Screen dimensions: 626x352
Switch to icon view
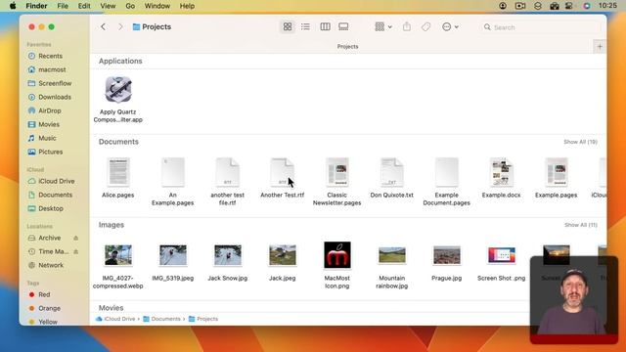pyautogui.click(x=288, y=26)
